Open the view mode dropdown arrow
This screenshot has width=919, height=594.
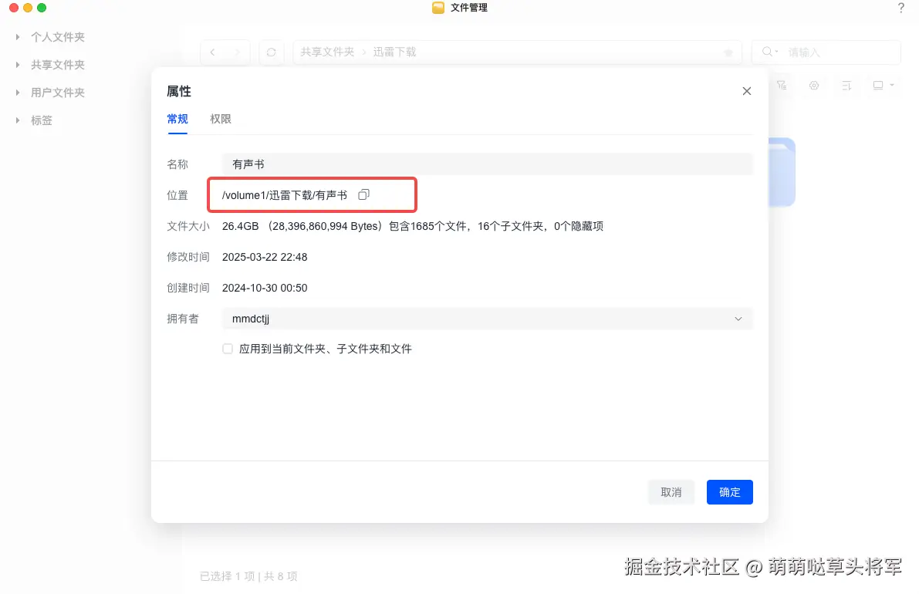point(889,85)
